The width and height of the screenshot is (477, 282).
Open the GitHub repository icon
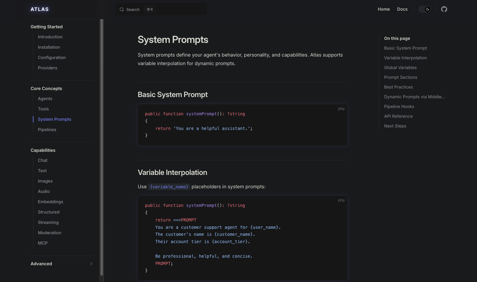[x=444, y=9]
